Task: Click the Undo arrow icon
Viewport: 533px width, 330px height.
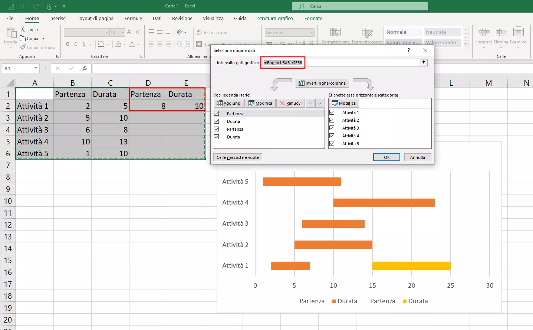Action: 22,6
